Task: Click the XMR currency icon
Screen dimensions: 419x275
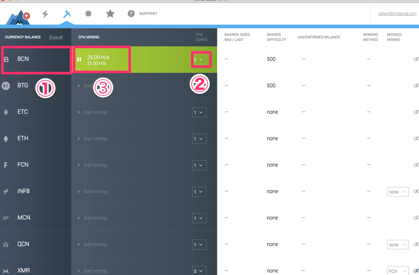Action: 6,271
